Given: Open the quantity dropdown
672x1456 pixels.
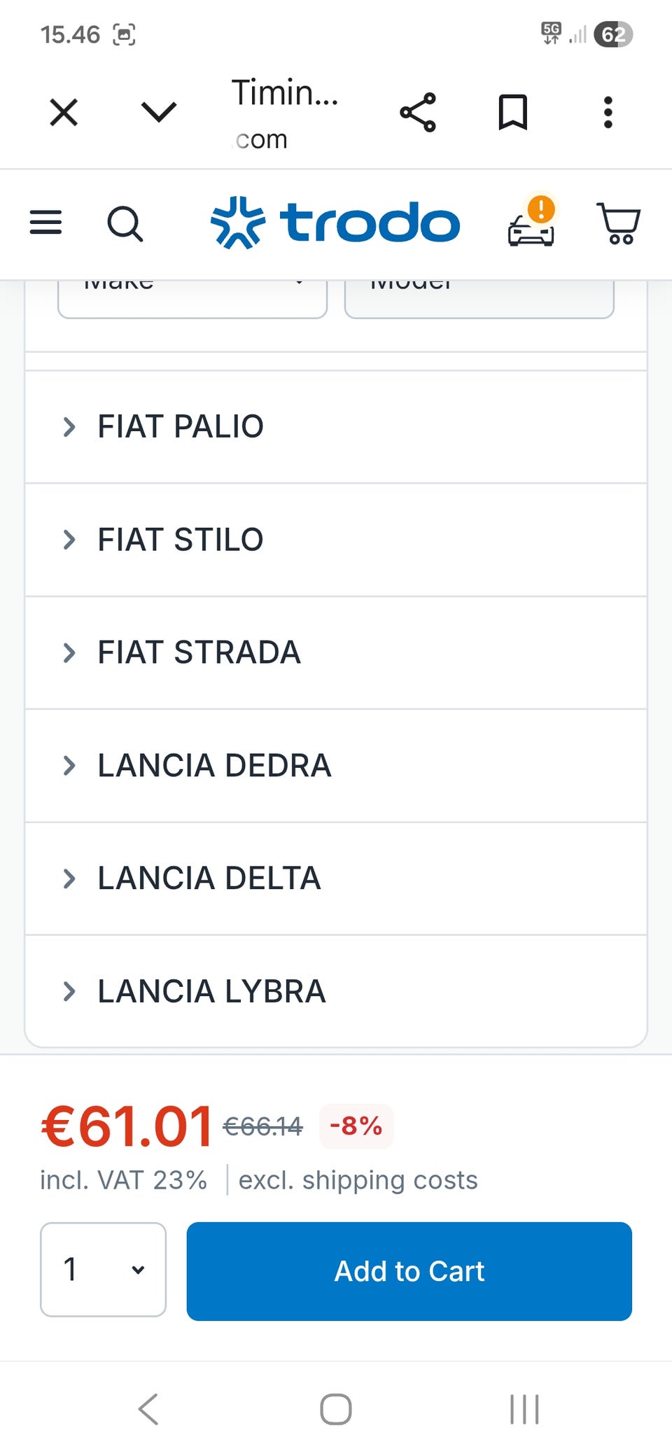Looking at the screenshot, I should click(x=103, y=1269).
